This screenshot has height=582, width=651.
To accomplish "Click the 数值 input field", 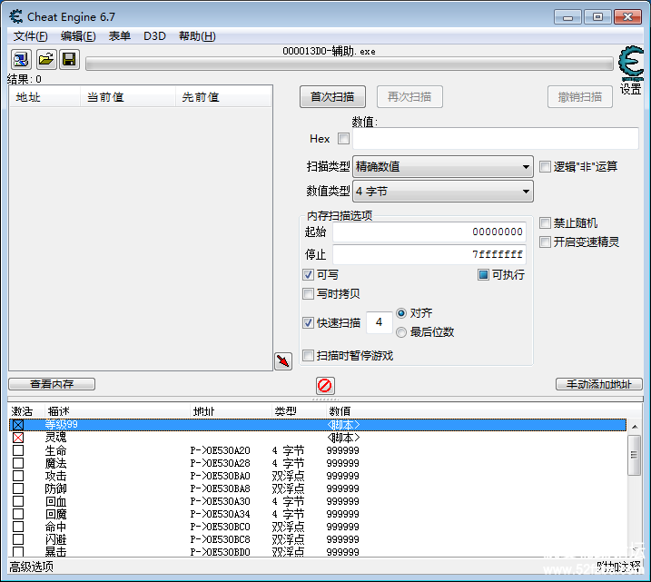I will pyautogui.click(x=495, y=139).
